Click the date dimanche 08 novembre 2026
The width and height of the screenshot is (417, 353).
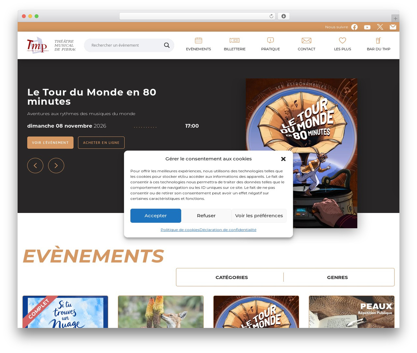click(67, 126)
